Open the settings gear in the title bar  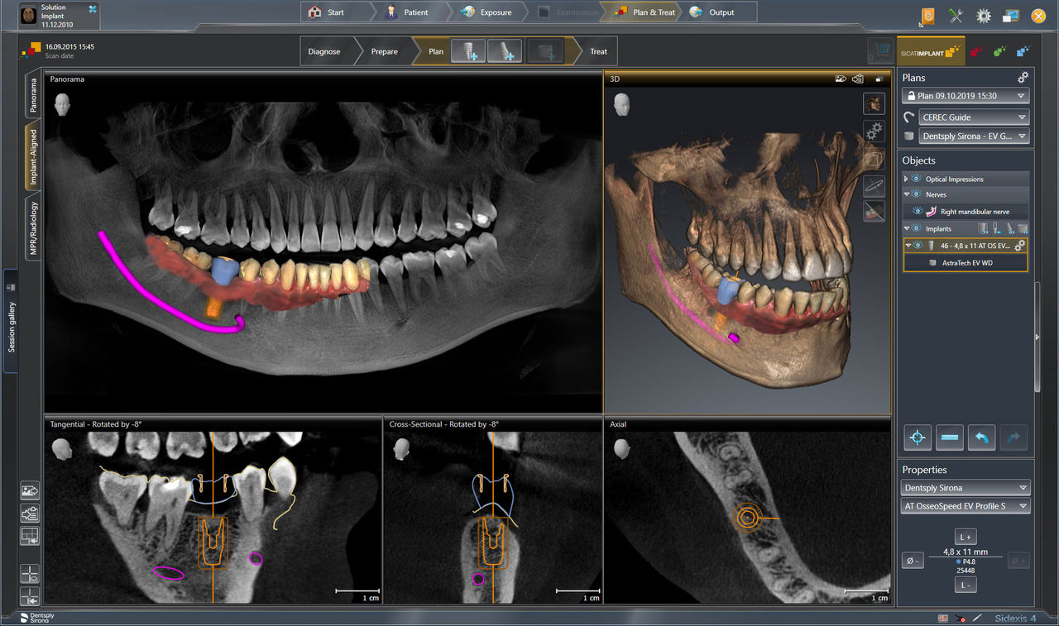[x=983, y=15]
